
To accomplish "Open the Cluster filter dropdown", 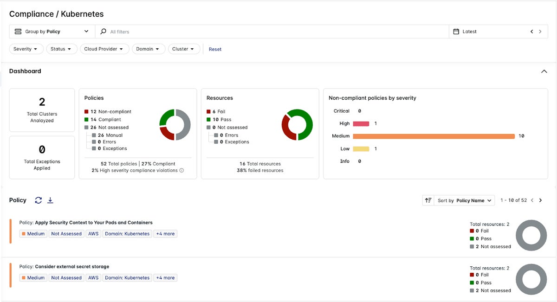I will (184, 49).
